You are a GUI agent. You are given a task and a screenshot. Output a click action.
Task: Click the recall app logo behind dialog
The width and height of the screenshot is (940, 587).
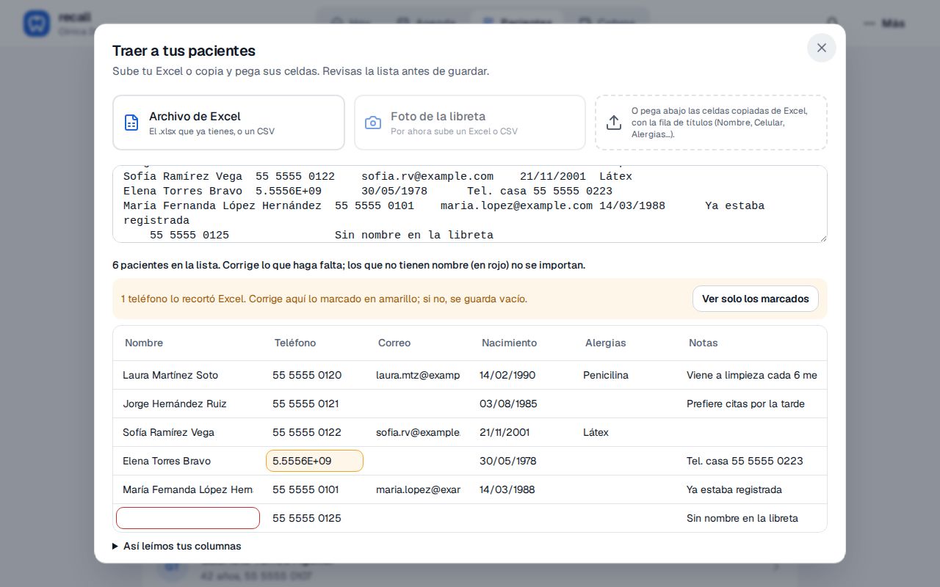click(36, 23)
